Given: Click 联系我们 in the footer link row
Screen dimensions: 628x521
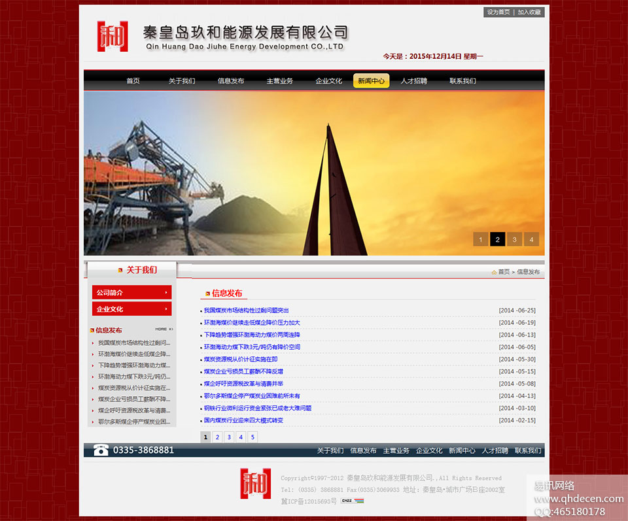Looking at the screenshot, I should pos(529,450).
